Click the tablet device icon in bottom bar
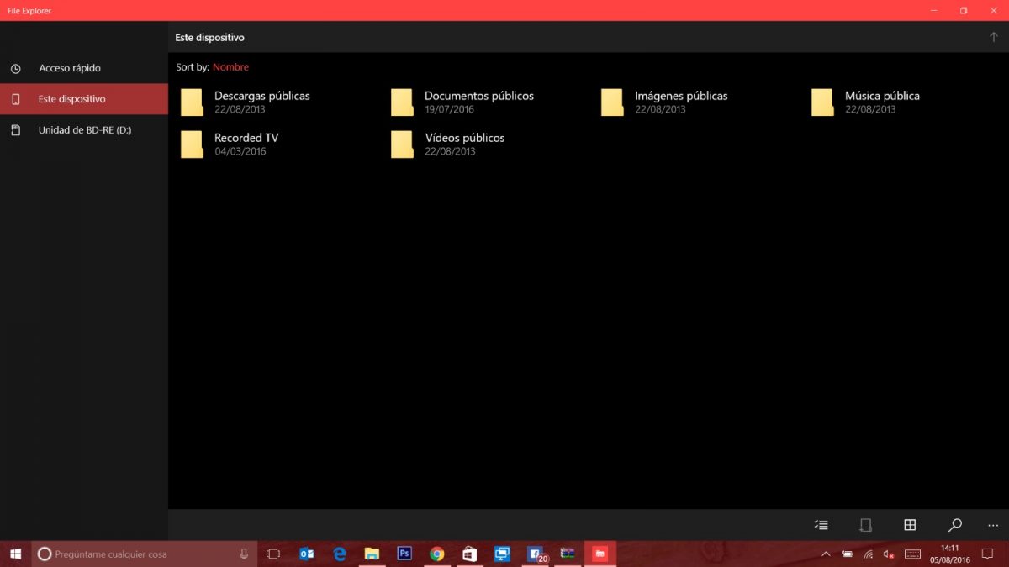Viewport: 1009px width, 567px height. 865,525
